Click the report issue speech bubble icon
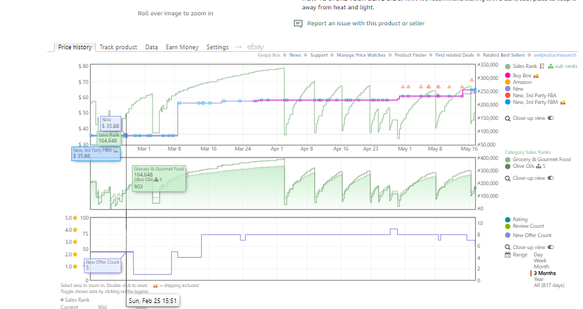The image size is (583, 309). 298,24
